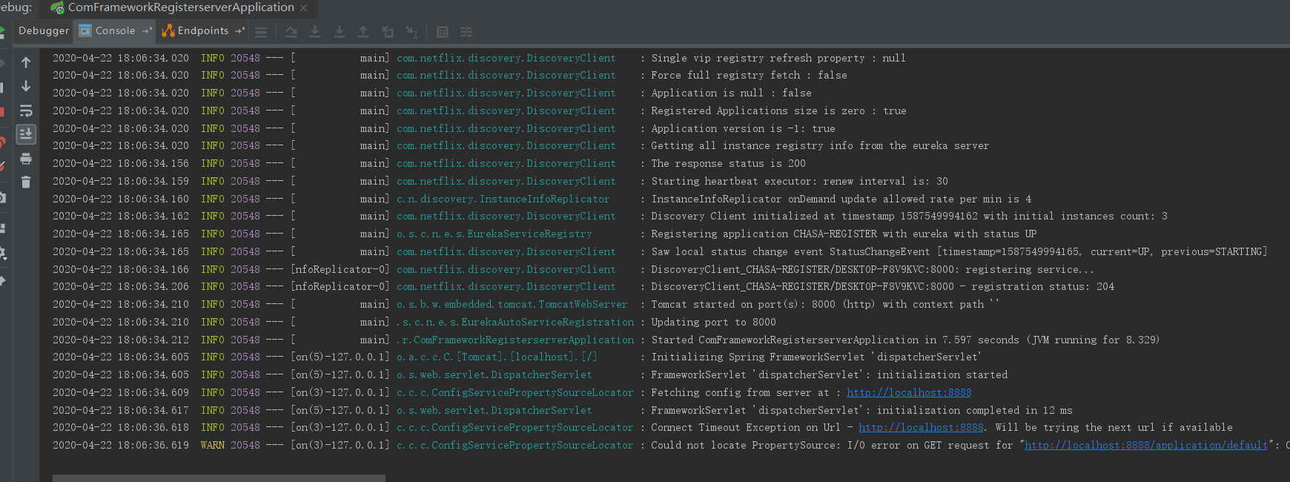Open the http://localhost:8888/application/default link
This screenshot has height=482, width=1290.
tap(1146, 445)
